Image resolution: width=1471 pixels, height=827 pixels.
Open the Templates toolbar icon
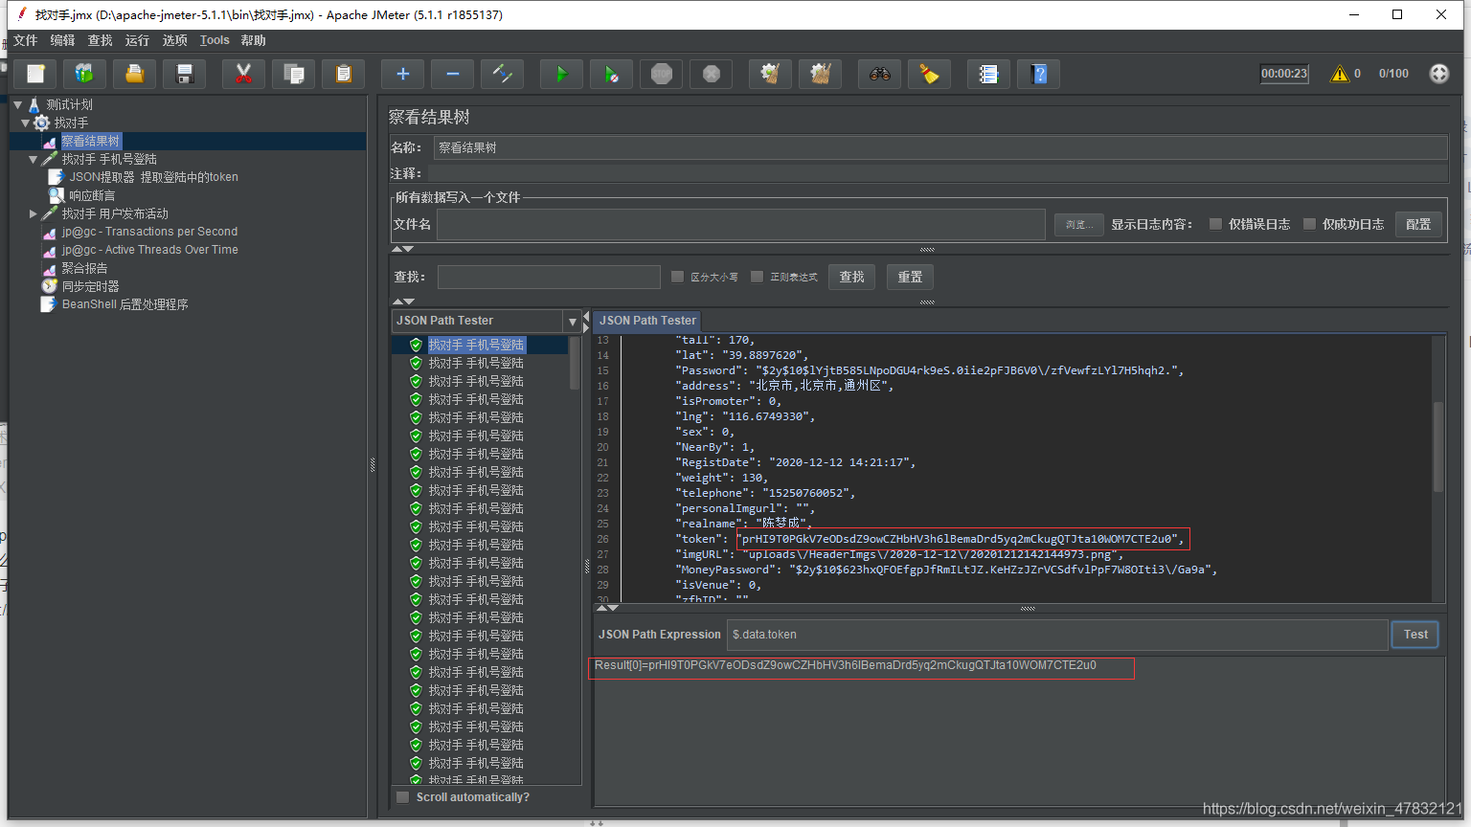pyautogui.click(x=85, y=74)
